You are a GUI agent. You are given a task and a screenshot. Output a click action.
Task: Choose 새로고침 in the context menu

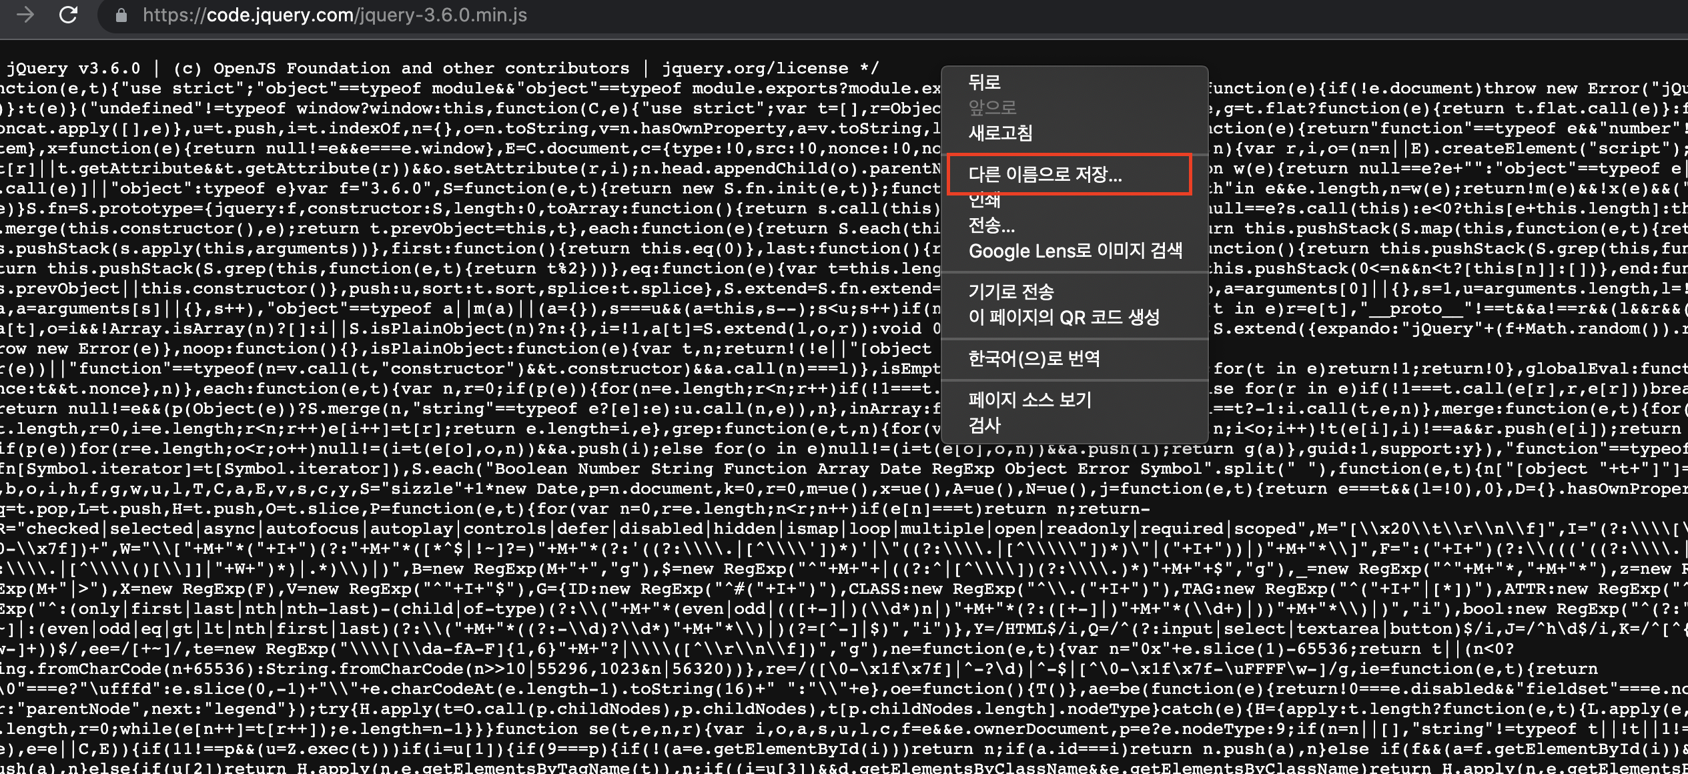point(1000,133)
